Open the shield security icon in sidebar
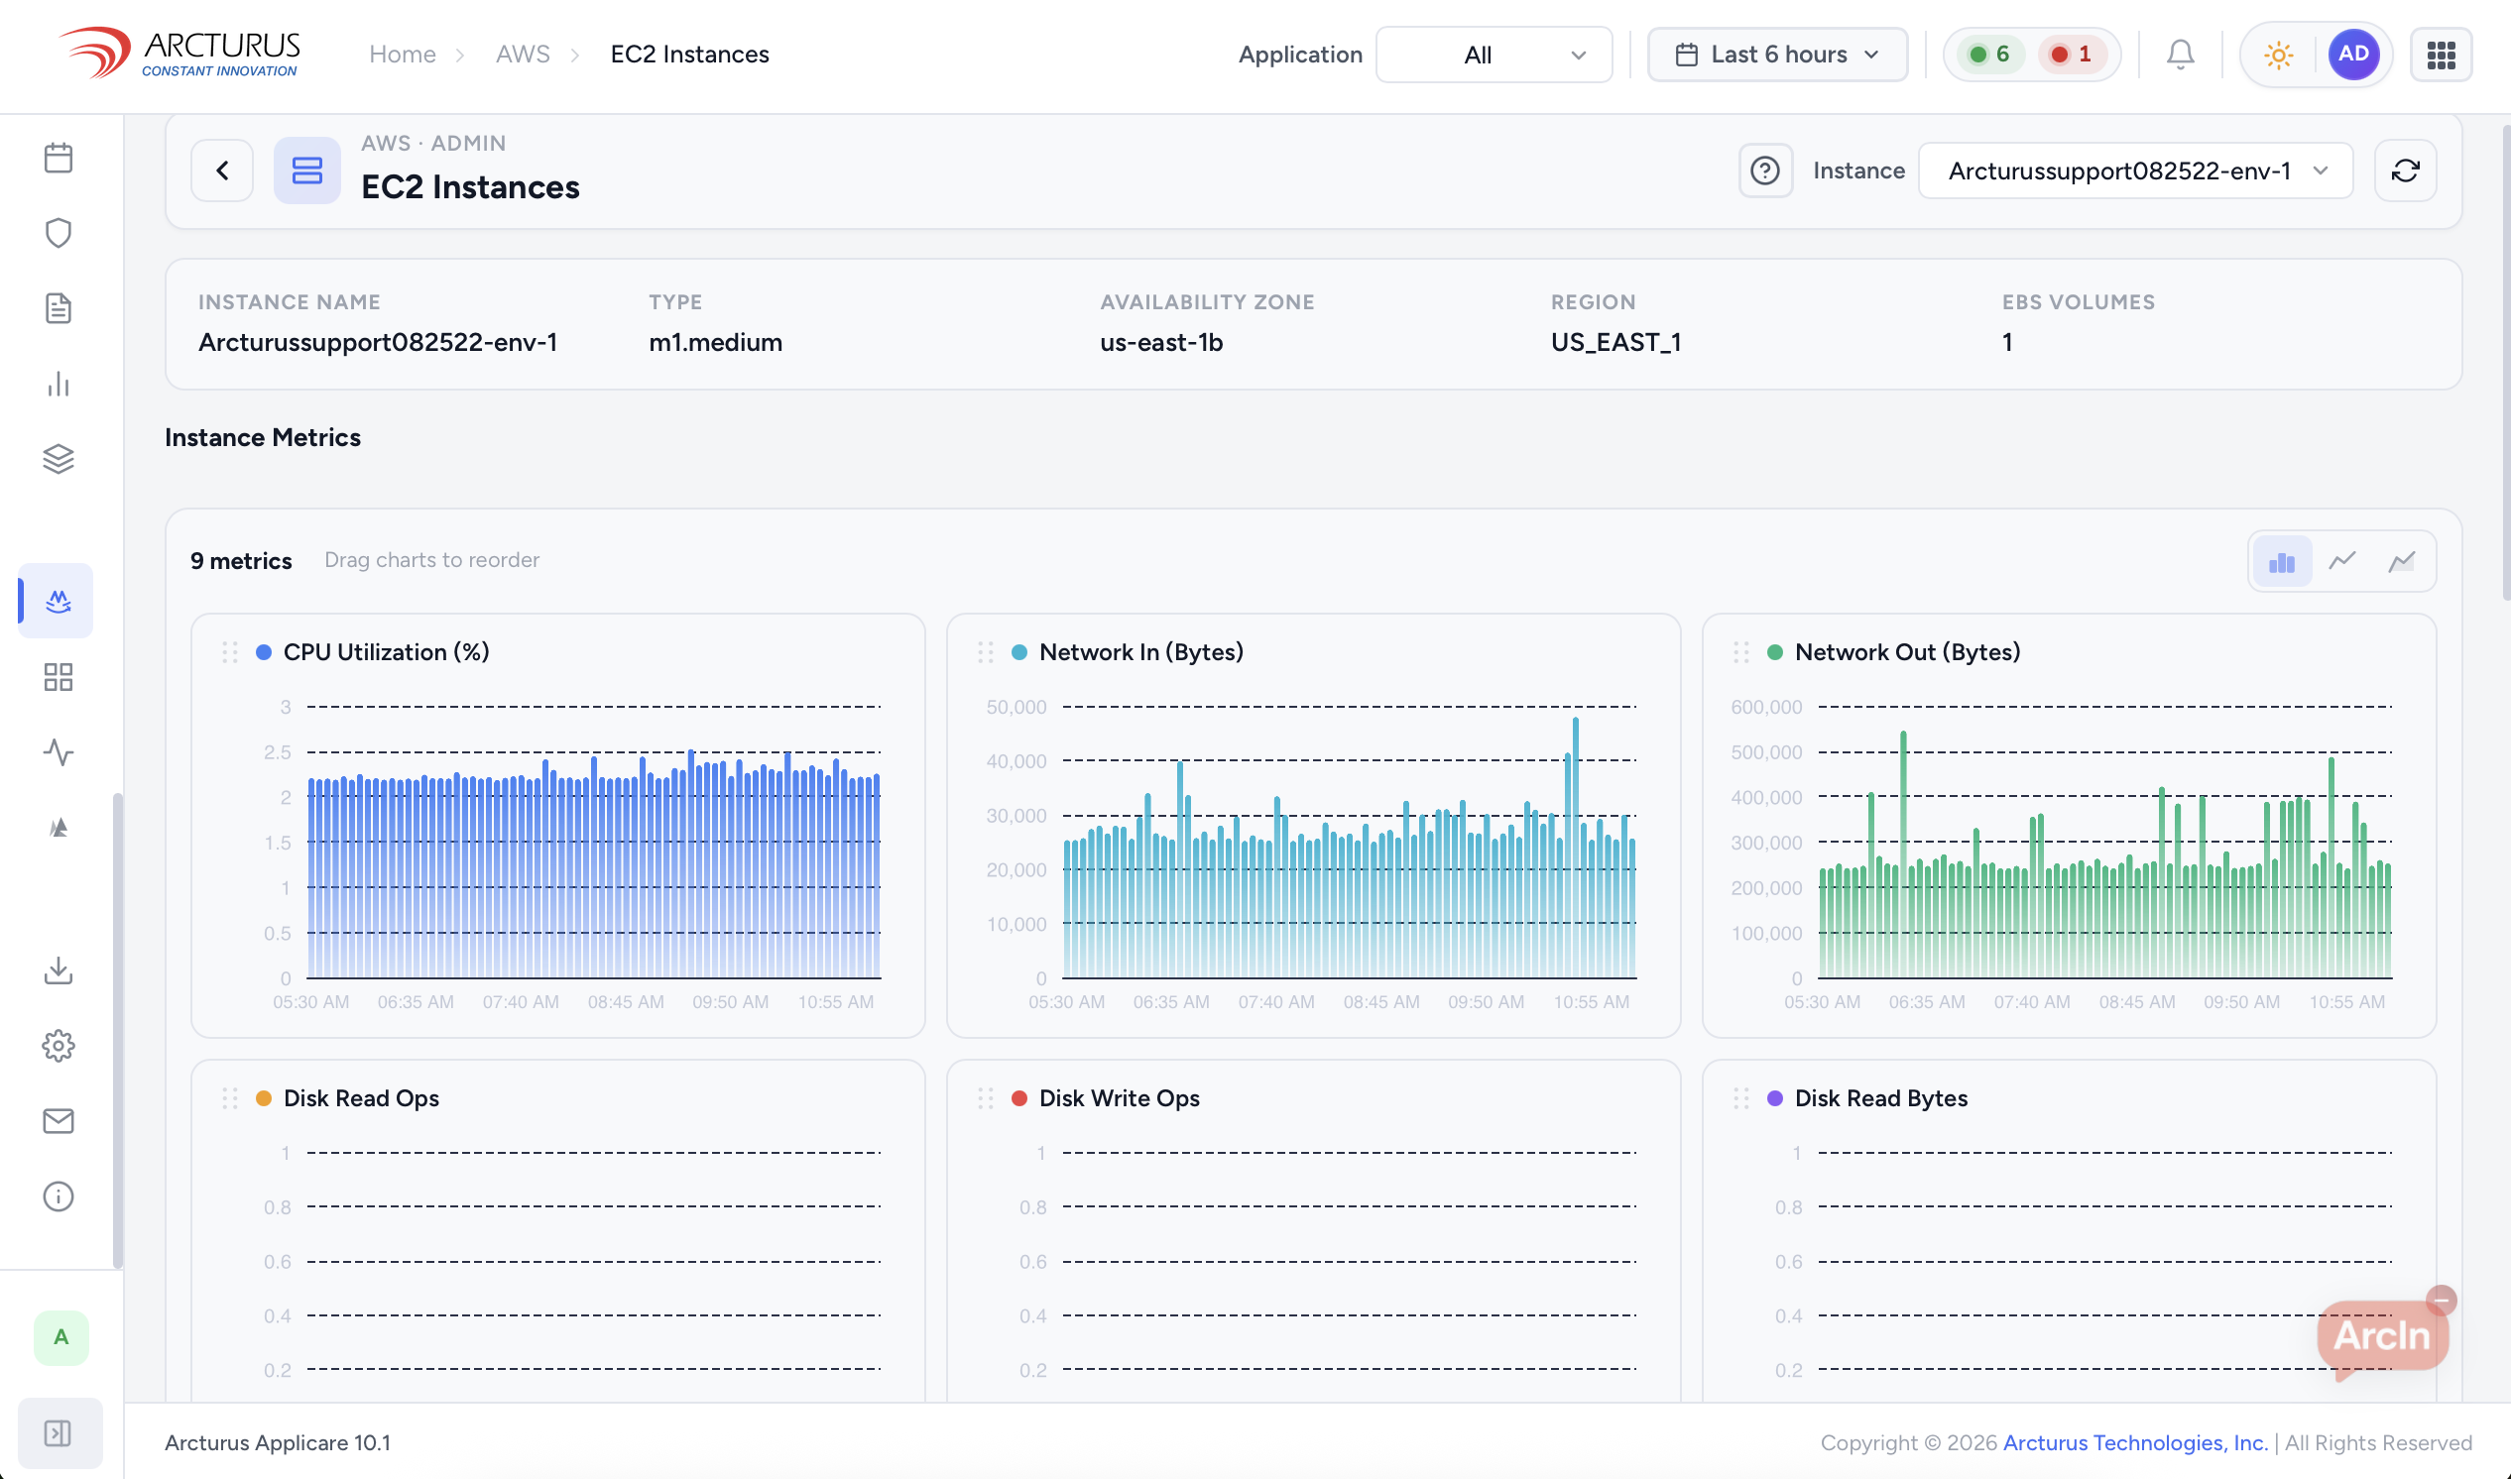Image resolution: width=2511 pixels, height=1479 pixels. 59,233
